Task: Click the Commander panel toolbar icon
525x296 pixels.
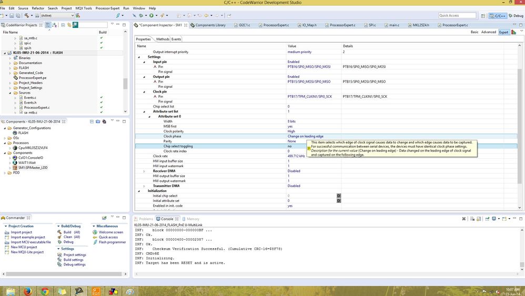Action: coord(104,218)
